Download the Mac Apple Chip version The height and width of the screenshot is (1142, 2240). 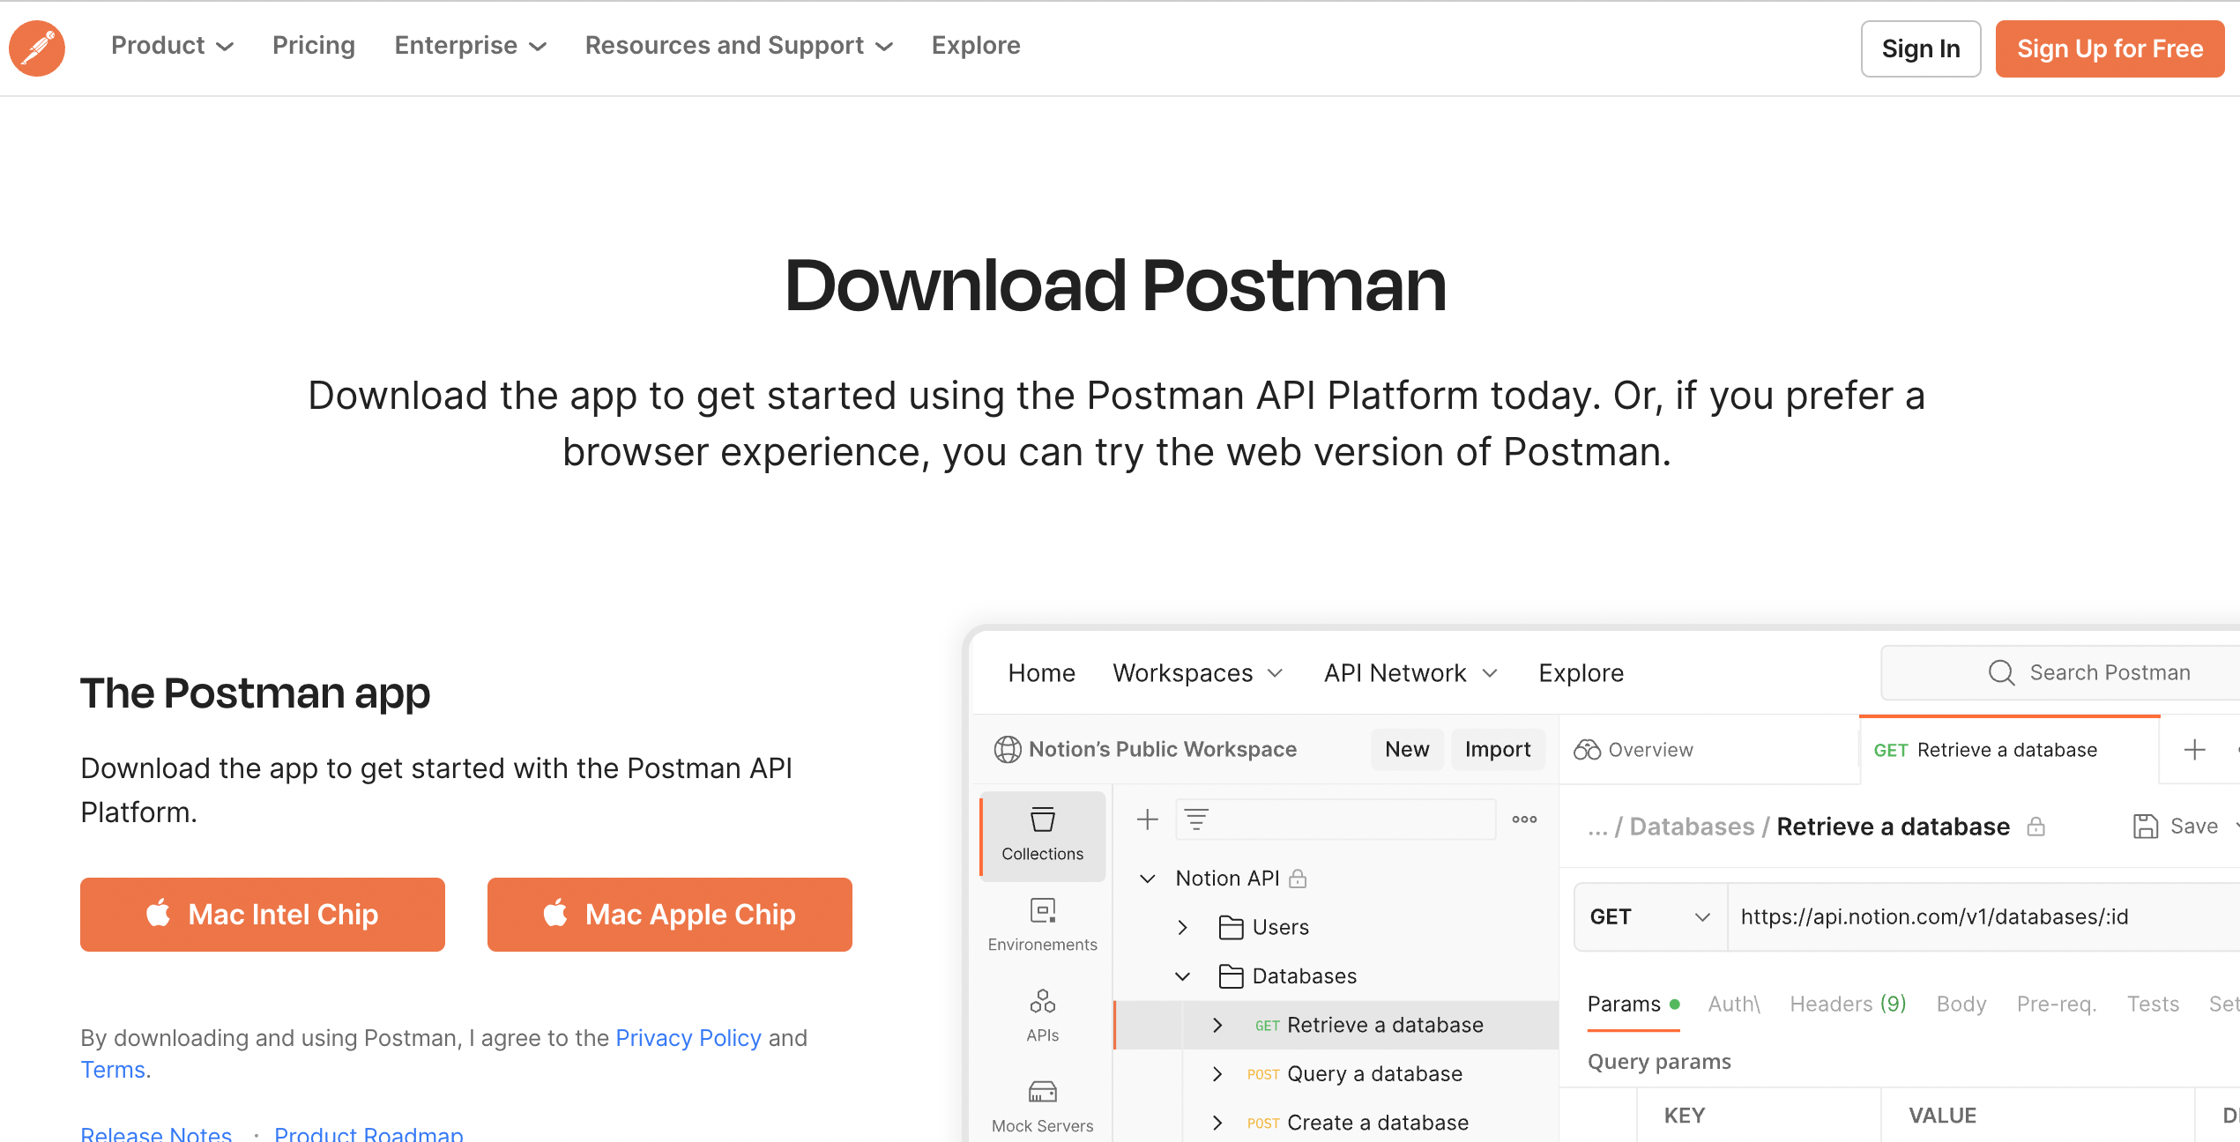coord(669,914)
